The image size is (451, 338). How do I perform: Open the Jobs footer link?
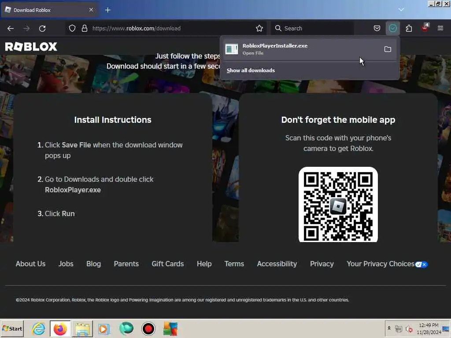pyautogui.click(x=66, y=264)
